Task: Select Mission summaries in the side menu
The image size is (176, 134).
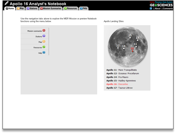Action: pyautogui.click(x=35, y=31)
